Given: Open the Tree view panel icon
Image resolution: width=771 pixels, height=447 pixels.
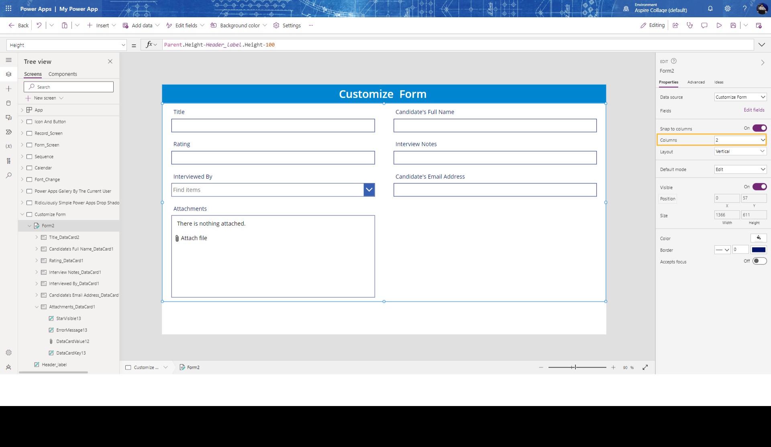Looking at the screenshot, I should click(8, 74).
